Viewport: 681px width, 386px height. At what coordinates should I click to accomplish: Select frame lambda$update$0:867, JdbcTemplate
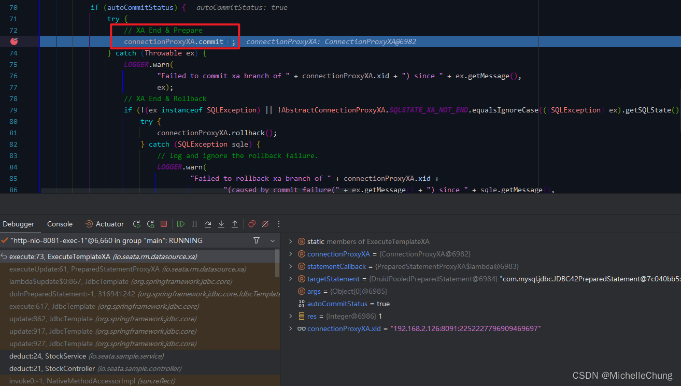pyautogui.click(x=137, y=281)
